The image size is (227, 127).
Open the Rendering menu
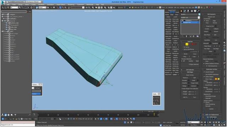pos(71,5)
